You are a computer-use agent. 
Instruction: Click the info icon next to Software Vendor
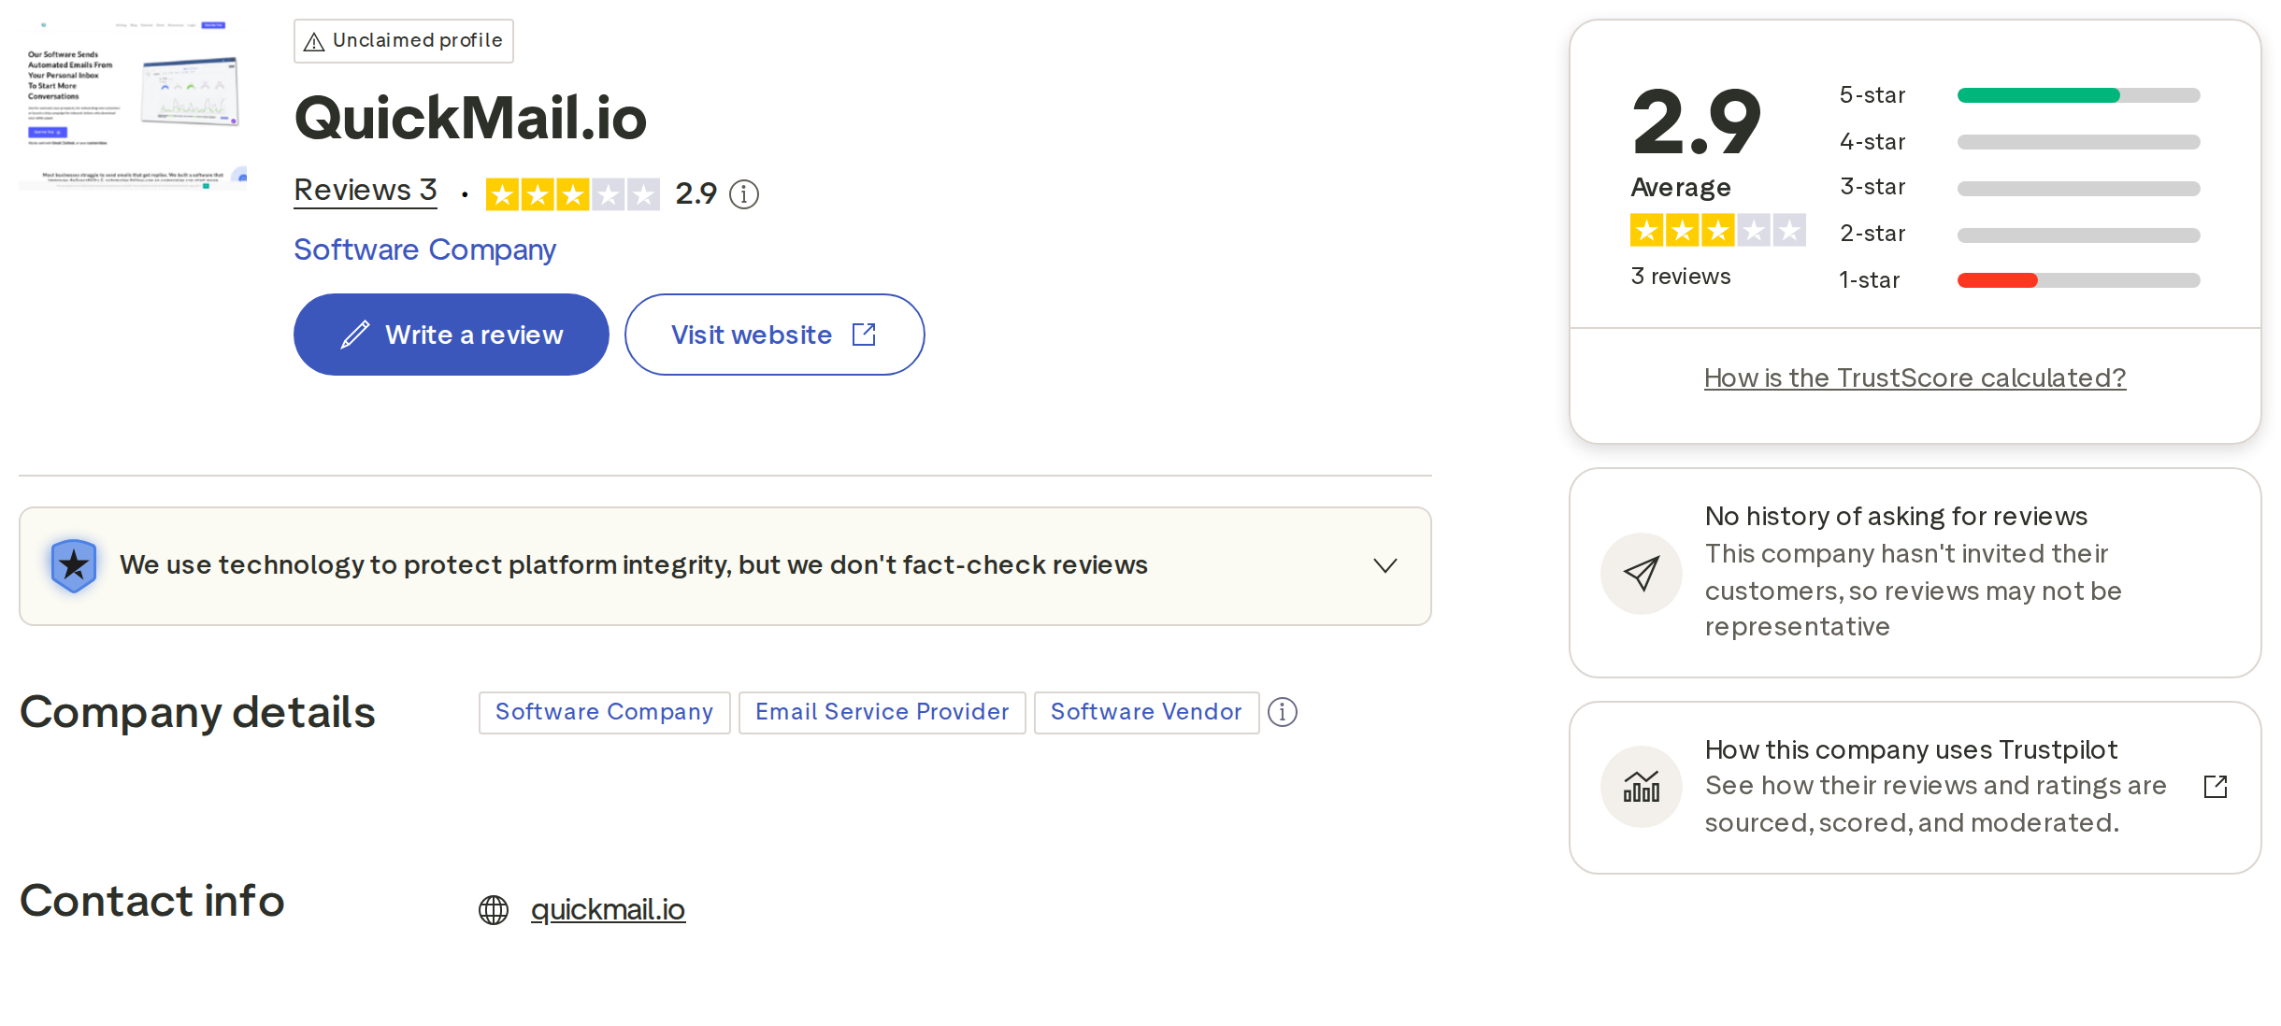click(1282, 712)
